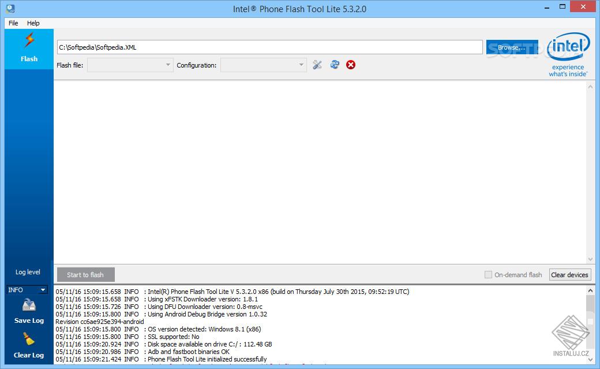Select the Flash panel in the sidebar

28,49
